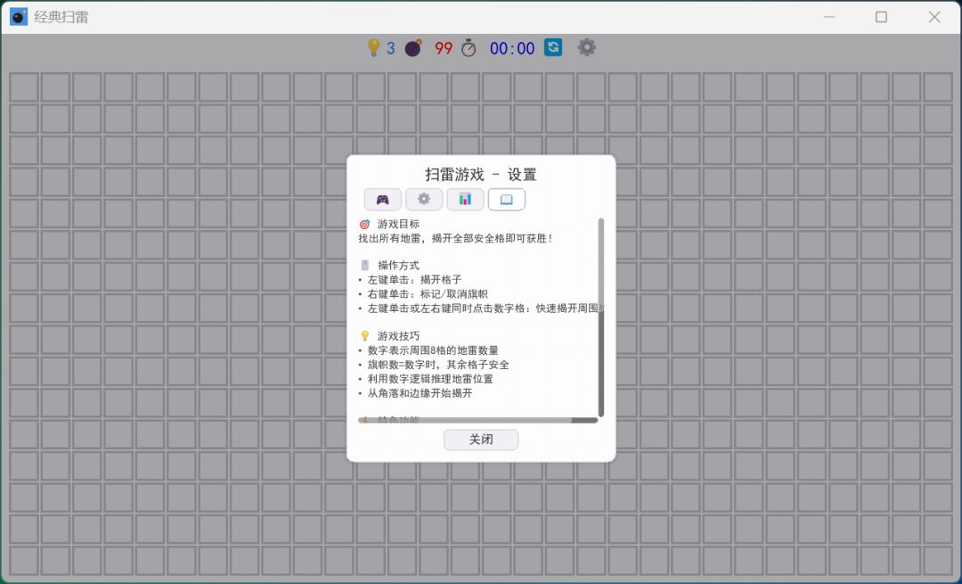The height and width of the screenshot is (584, 962).
Task: Click the help text horizontal scrollbar
Action: (478, 421)
